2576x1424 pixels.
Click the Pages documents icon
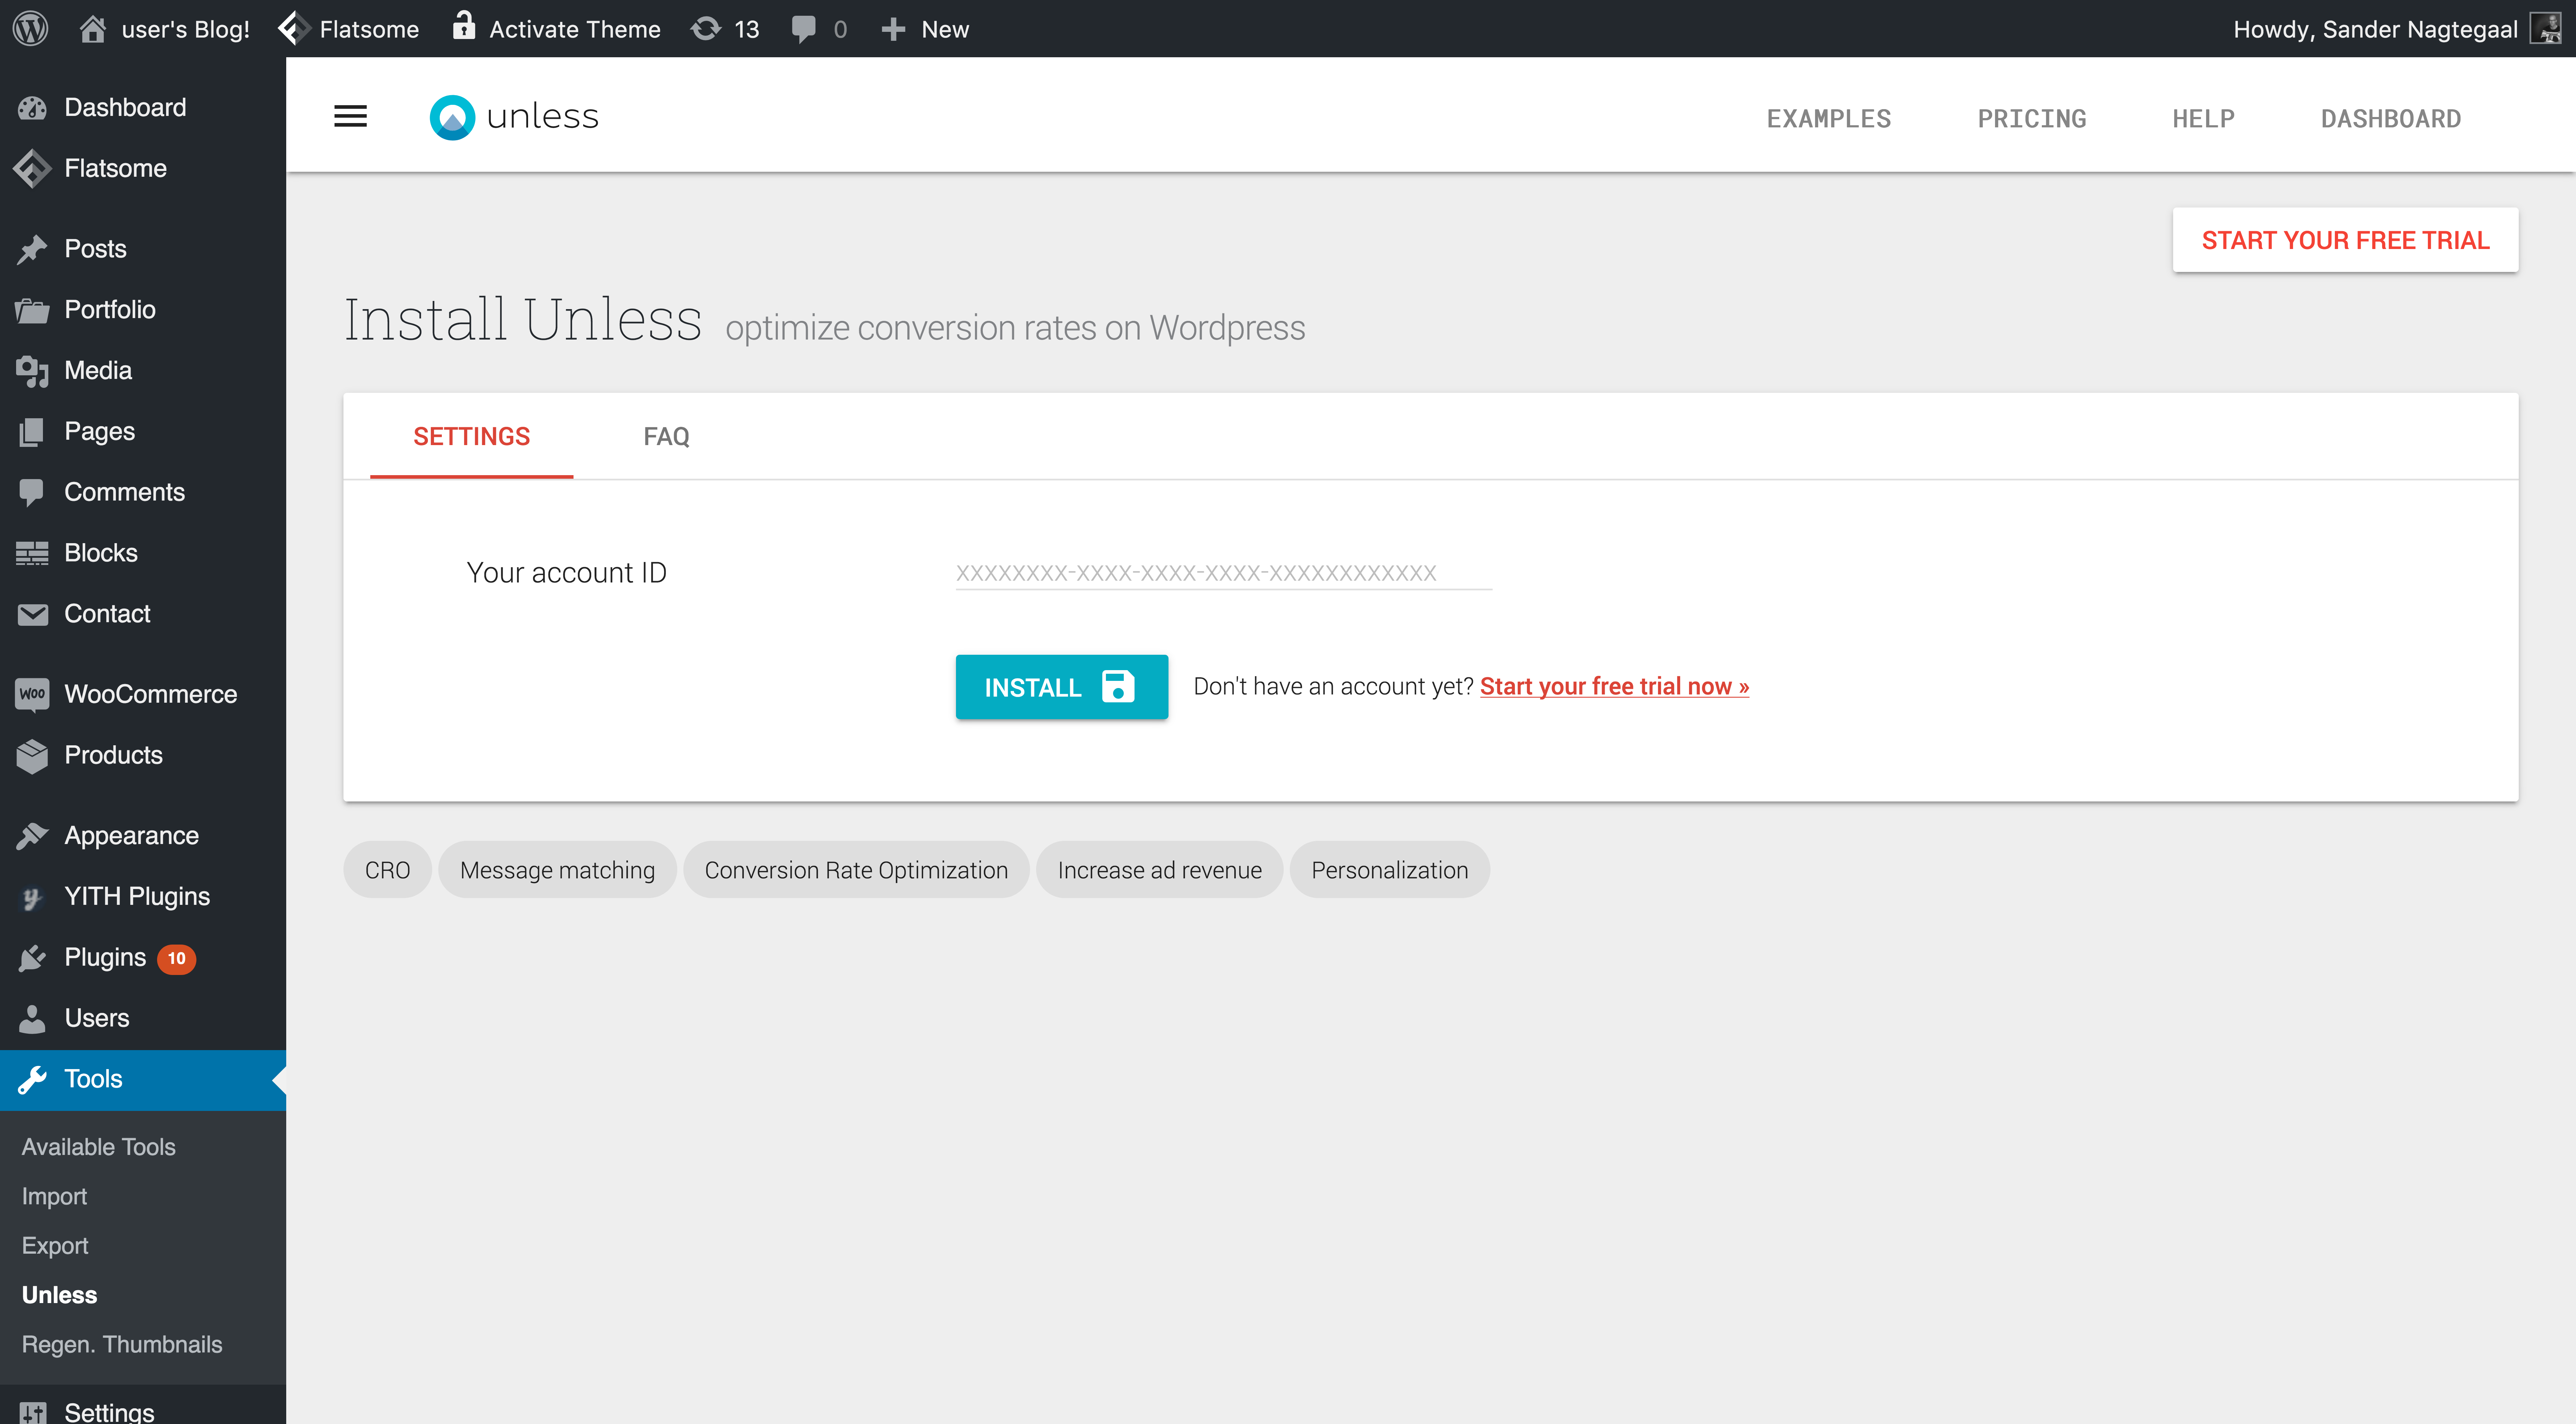click(x=32, y=432)
